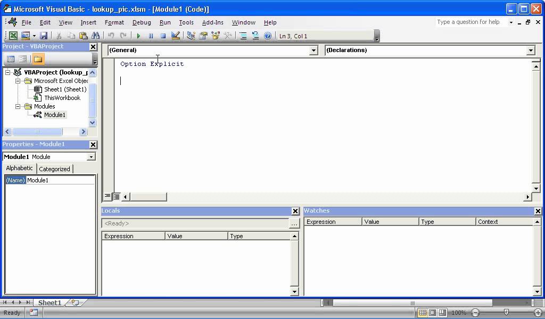Switch to Normal view in Excel status bar
This screenshot has height=319, width=545.
click(x=422, y=313)
